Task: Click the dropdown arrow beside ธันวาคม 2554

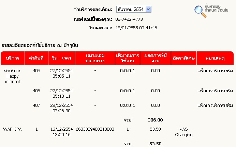Action: tap(148, 9)
